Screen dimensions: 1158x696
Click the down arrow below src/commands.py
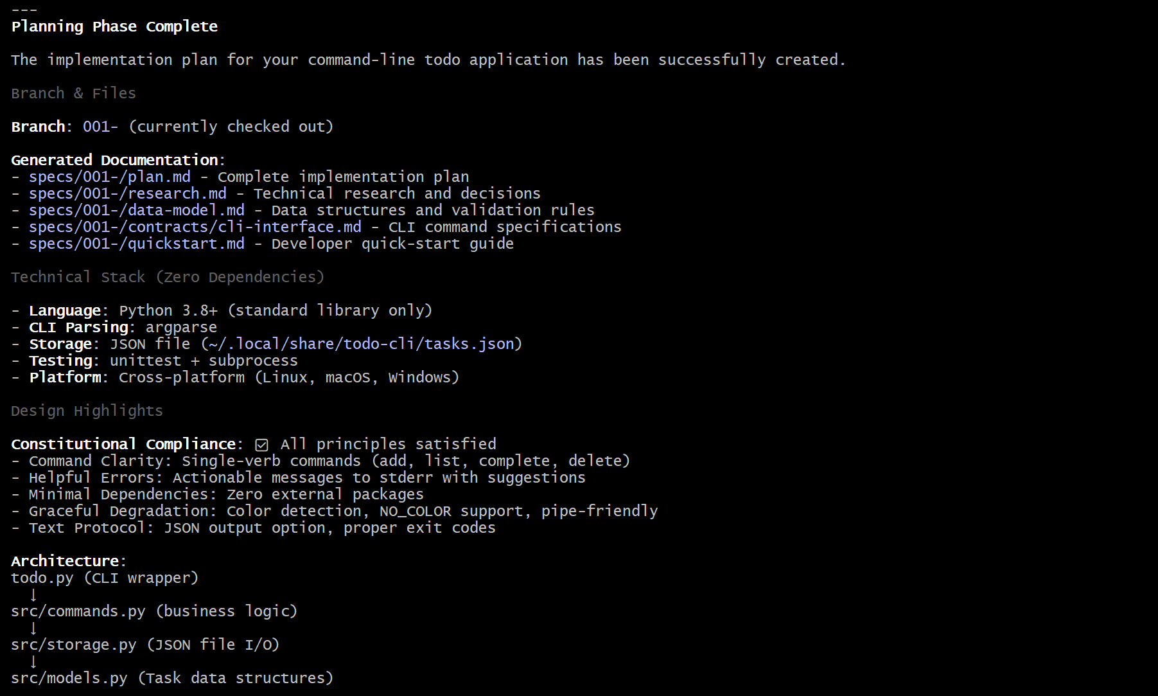33,628
